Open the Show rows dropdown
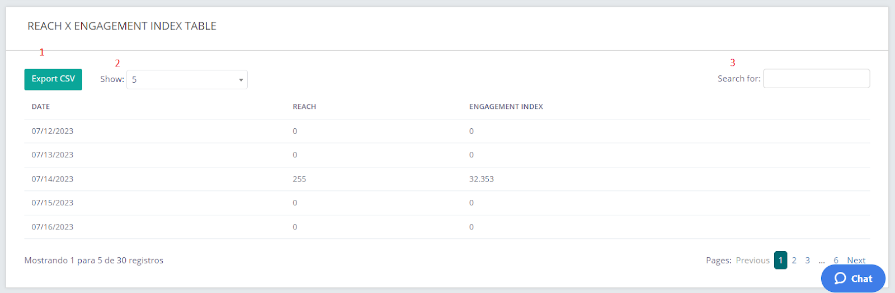The width and height of the screenshot is (895, 293). [187, 80]
